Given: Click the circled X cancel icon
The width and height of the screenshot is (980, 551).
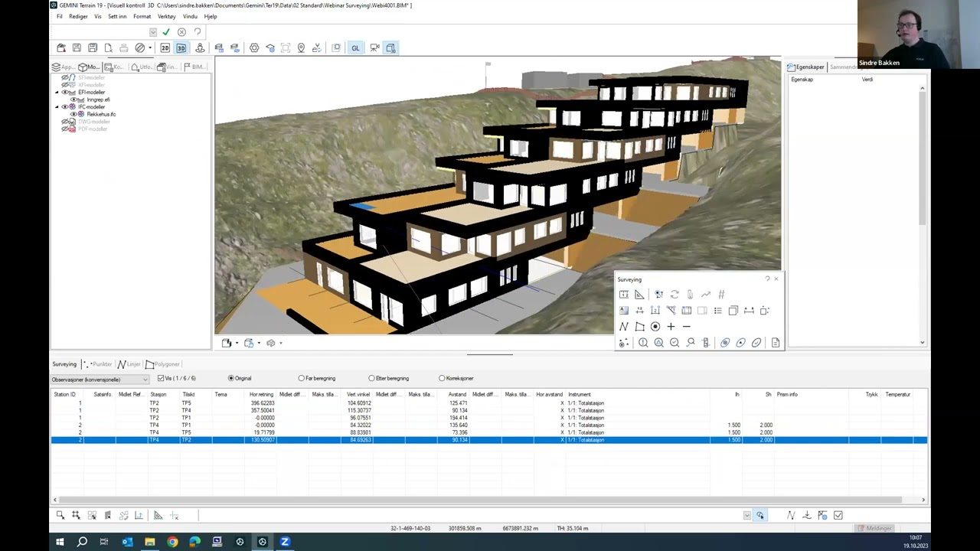Looking at the screenshot, I should [x=181, y=32].
